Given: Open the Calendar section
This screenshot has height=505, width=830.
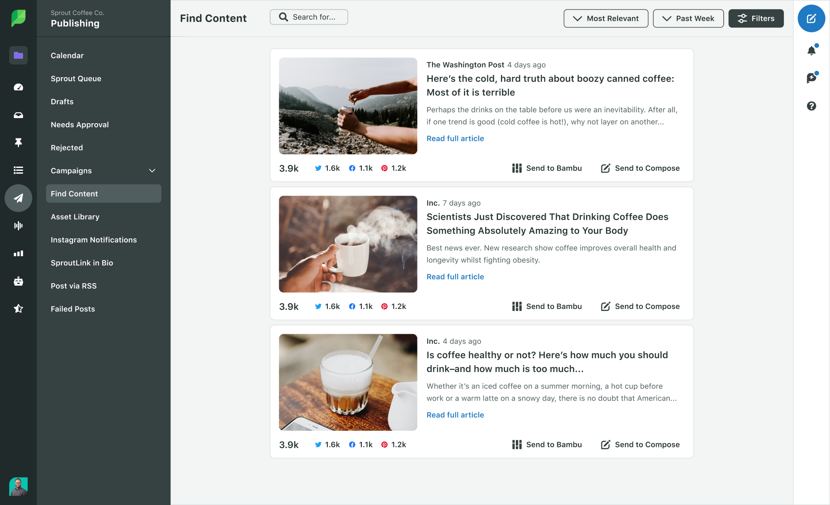Looking at the screenshot, I should (67, 55).
